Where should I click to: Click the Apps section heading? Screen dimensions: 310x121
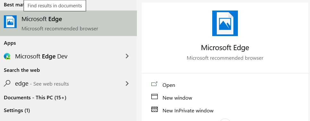click(10, 43)
